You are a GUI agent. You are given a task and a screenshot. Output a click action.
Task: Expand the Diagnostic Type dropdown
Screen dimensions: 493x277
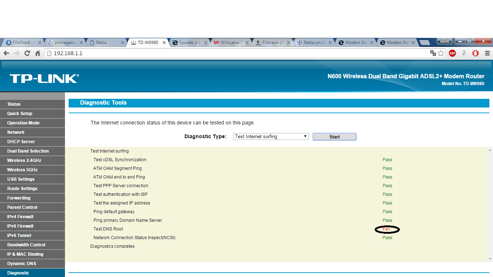coord(271,137)
